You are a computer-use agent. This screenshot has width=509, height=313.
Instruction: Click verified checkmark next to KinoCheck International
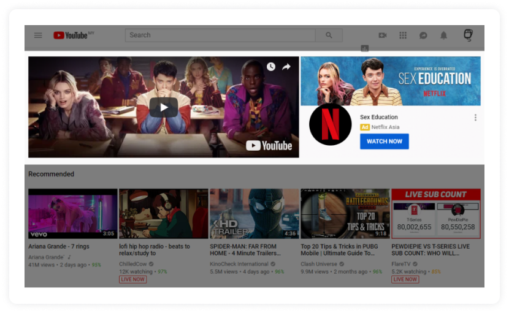[273, 264]
